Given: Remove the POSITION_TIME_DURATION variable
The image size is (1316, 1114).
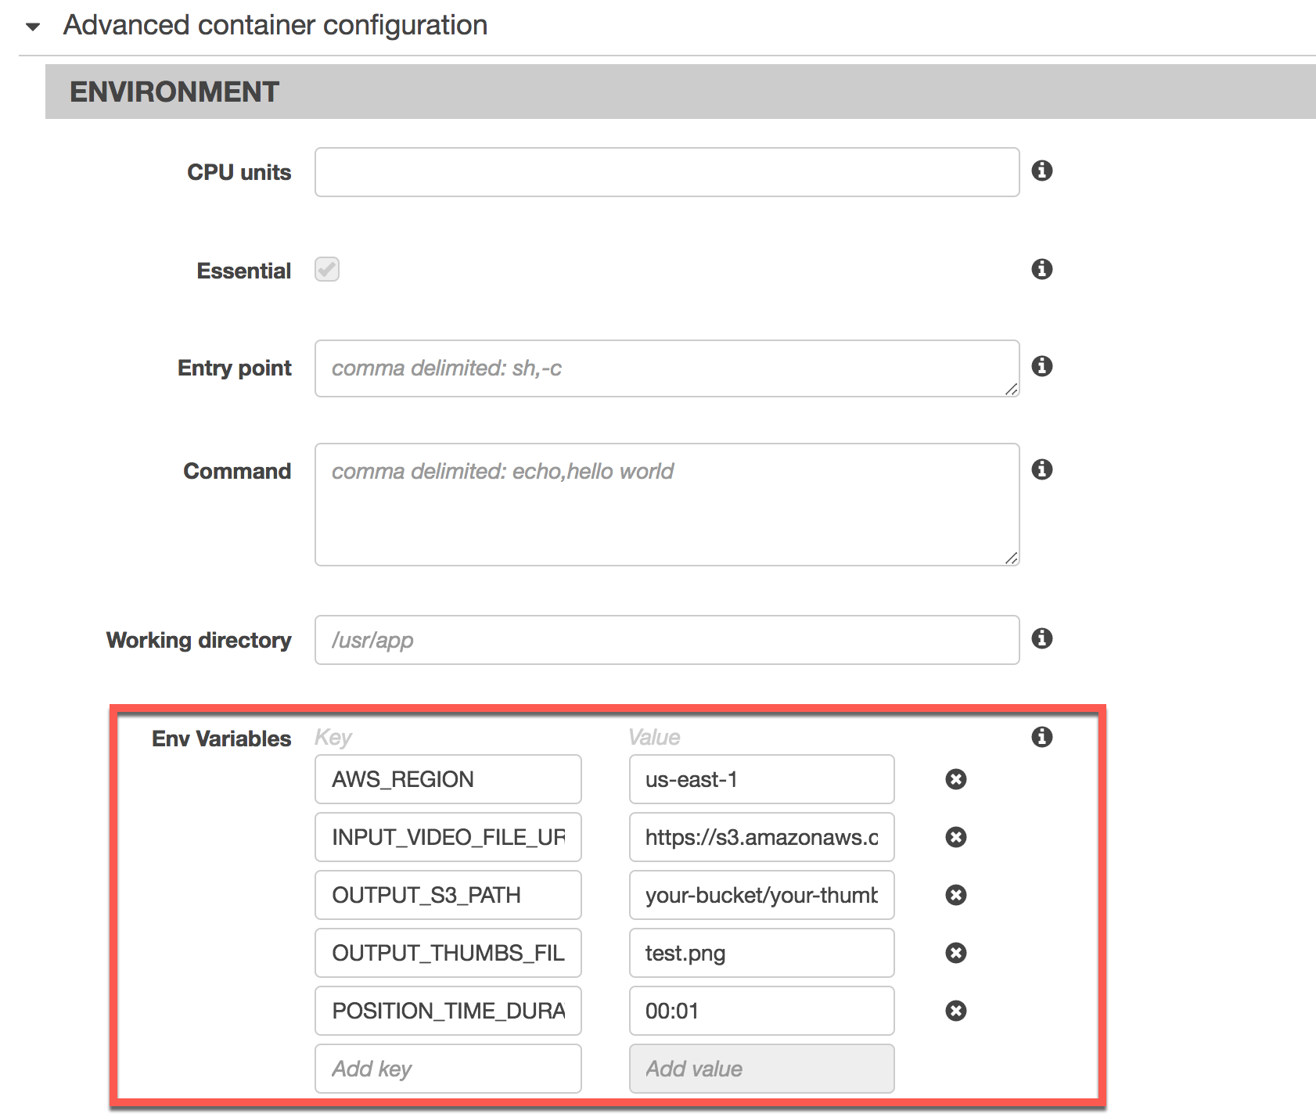Looking at the screenshot, I should coord(955,1011).
